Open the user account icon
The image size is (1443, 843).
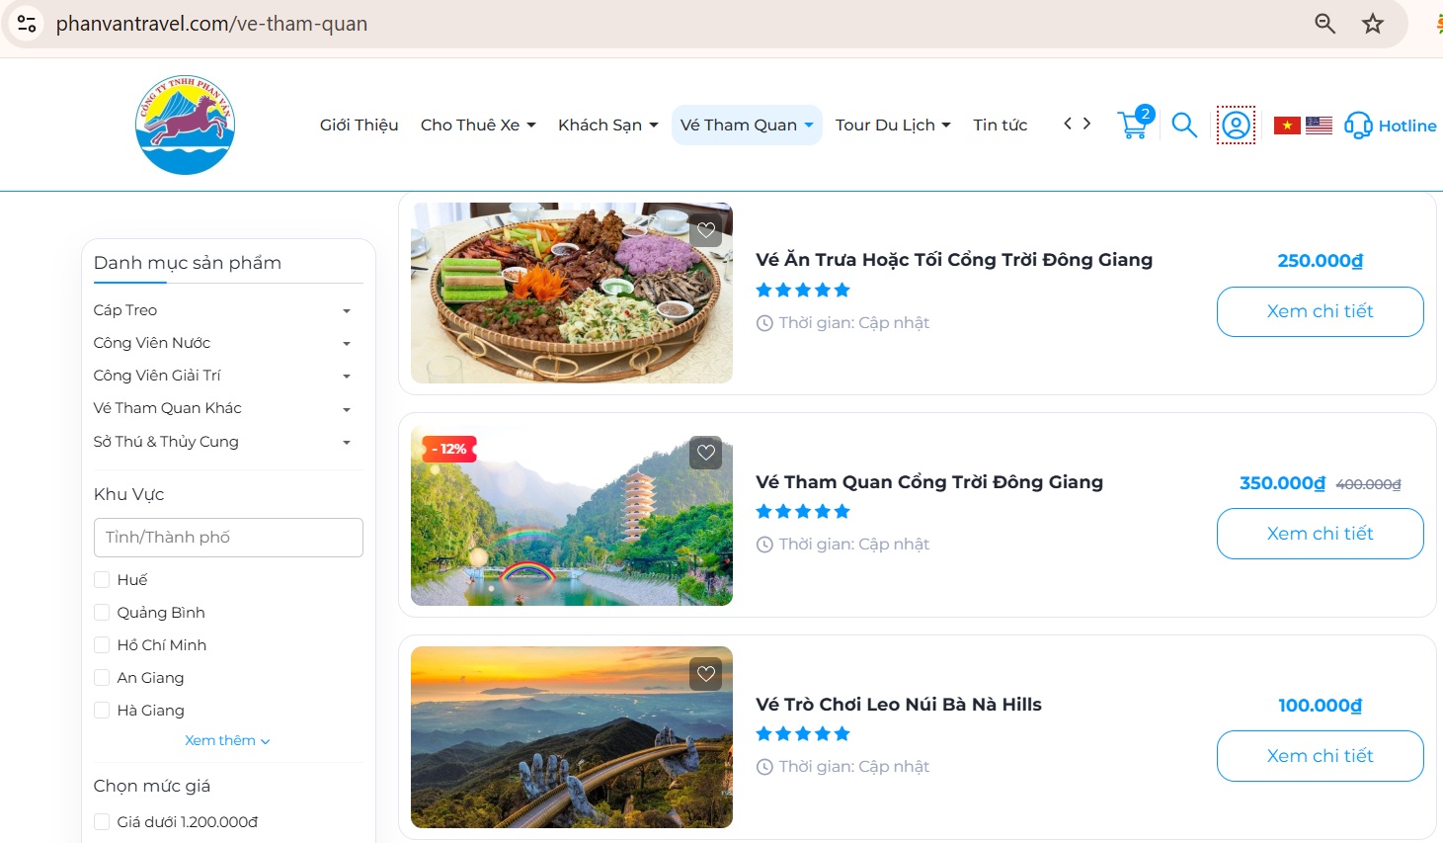[1236, 125]
